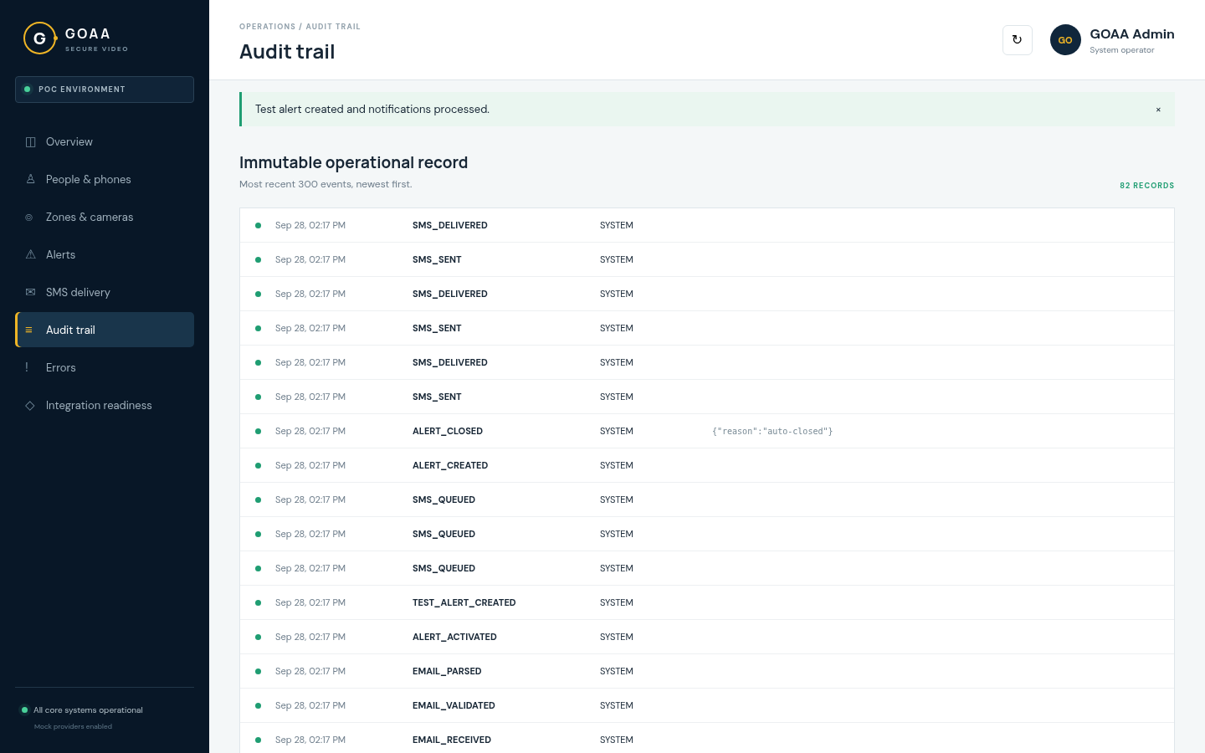
Task: Select the EMAIL_PARSED event row
Action: point(707,671)
